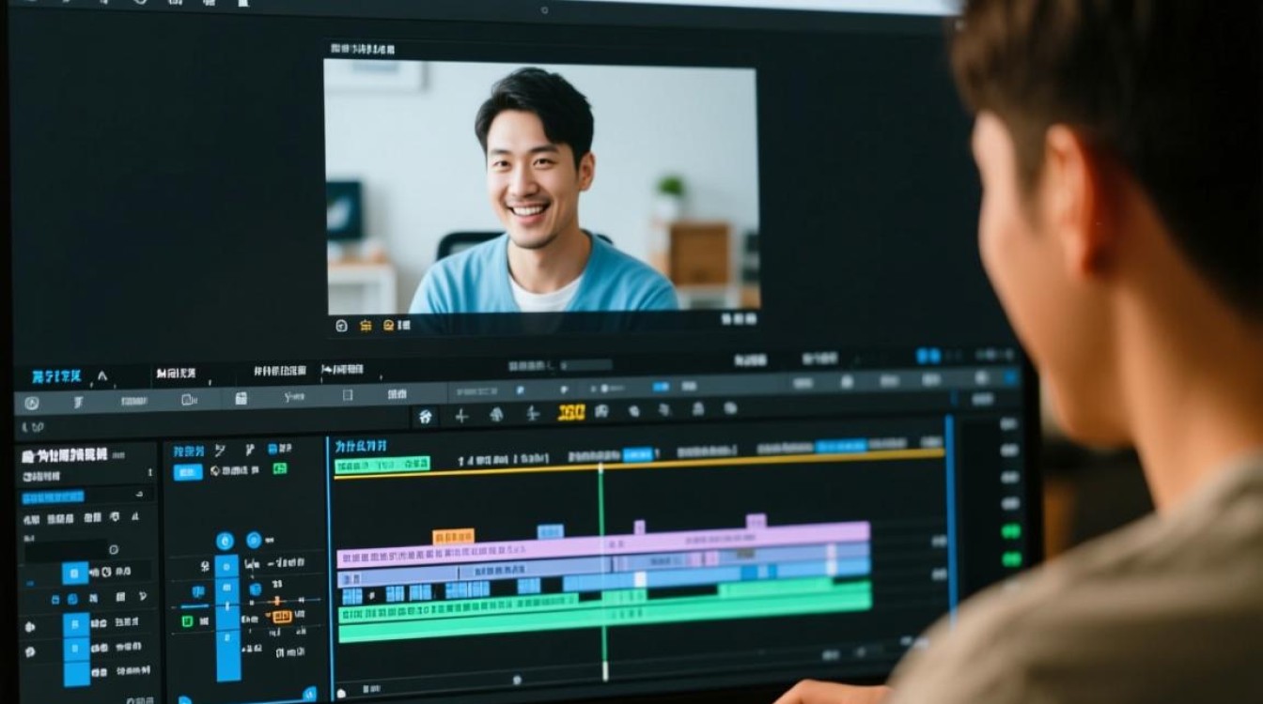Click the circular icon at left of gray toolbar
1263x704 pixels.
click(x=32, y=403)
